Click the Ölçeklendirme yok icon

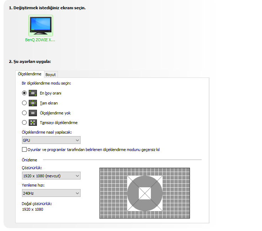33,113
